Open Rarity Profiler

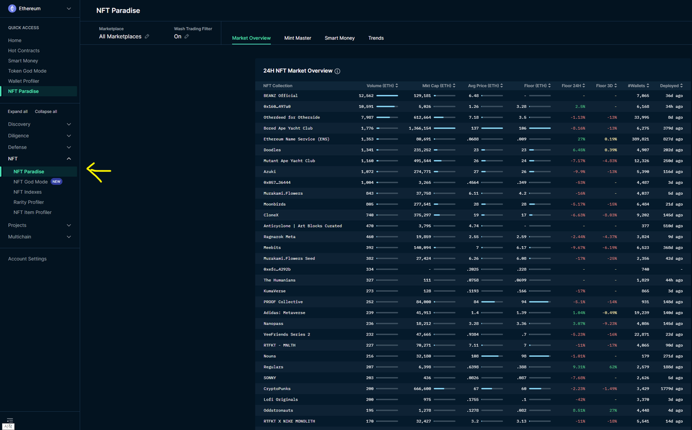tap(29, 202)
